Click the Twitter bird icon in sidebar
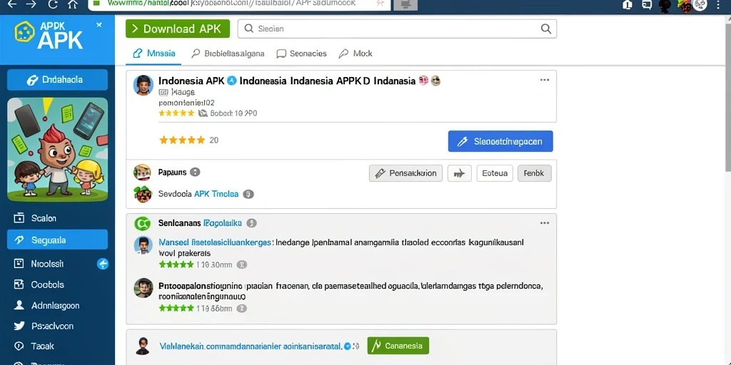This screenshot has height=365, width=731. [19, 326]
